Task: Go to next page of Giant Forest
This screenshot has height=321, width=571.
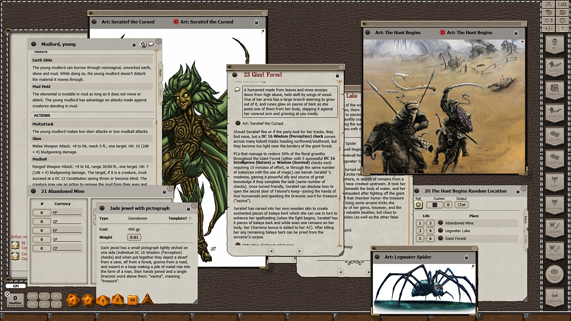Action: coord(299,251)
